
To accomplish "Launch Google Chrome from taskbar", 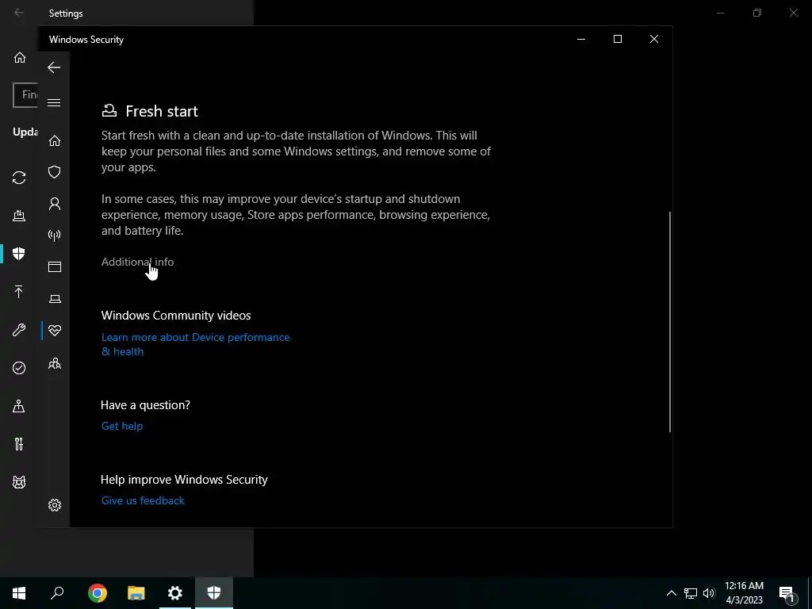I will coord(98,593).
